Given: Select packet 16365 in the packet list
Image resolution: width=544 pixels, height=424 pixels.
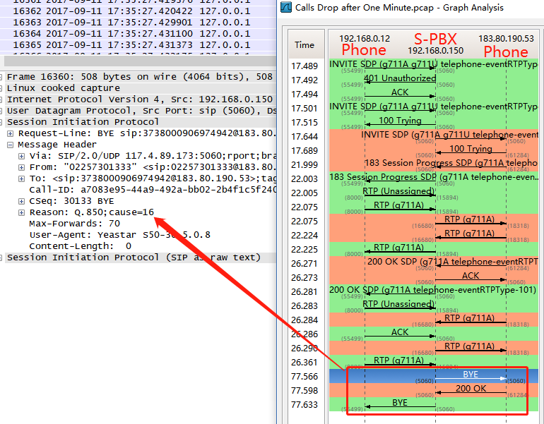Looking at the screenshot, I should [x=138, y=45].
